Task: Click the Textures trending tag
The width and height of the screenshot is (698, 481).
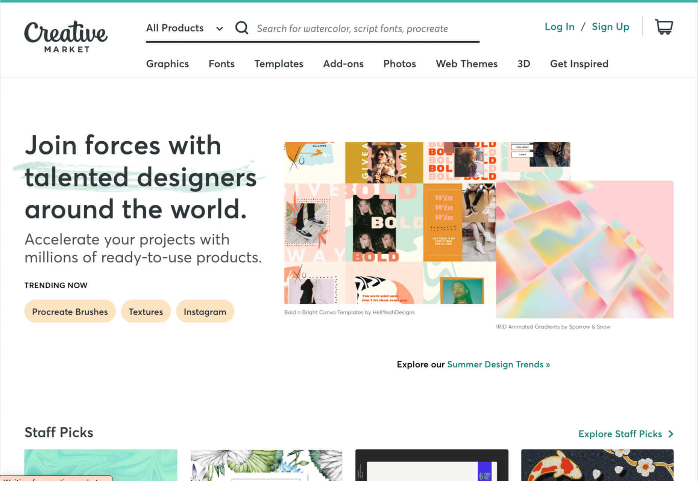Action: tap(146, 312)
